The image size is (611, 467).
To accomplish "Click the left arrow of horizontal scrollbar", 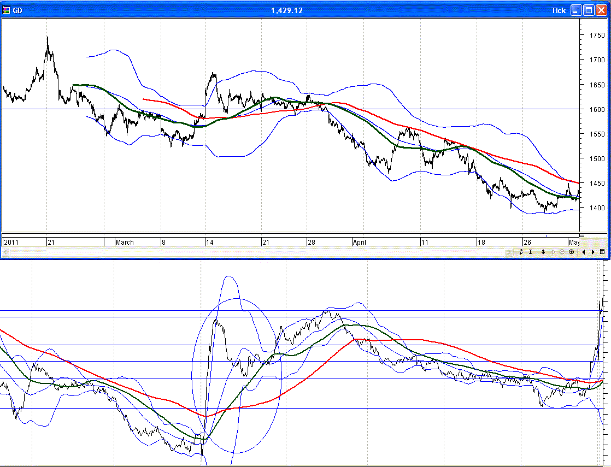I will (5, 252).
